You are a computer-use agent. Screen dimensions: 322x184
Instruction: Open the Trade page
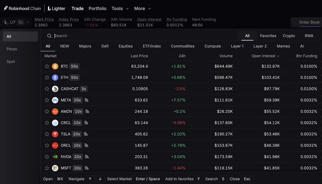pyautogui.click(x=78, y=9)
